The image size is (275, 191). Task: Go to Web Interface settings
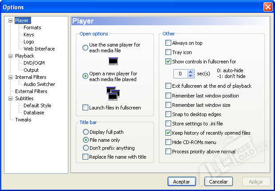pyautogui.click(x=39, y=49)
